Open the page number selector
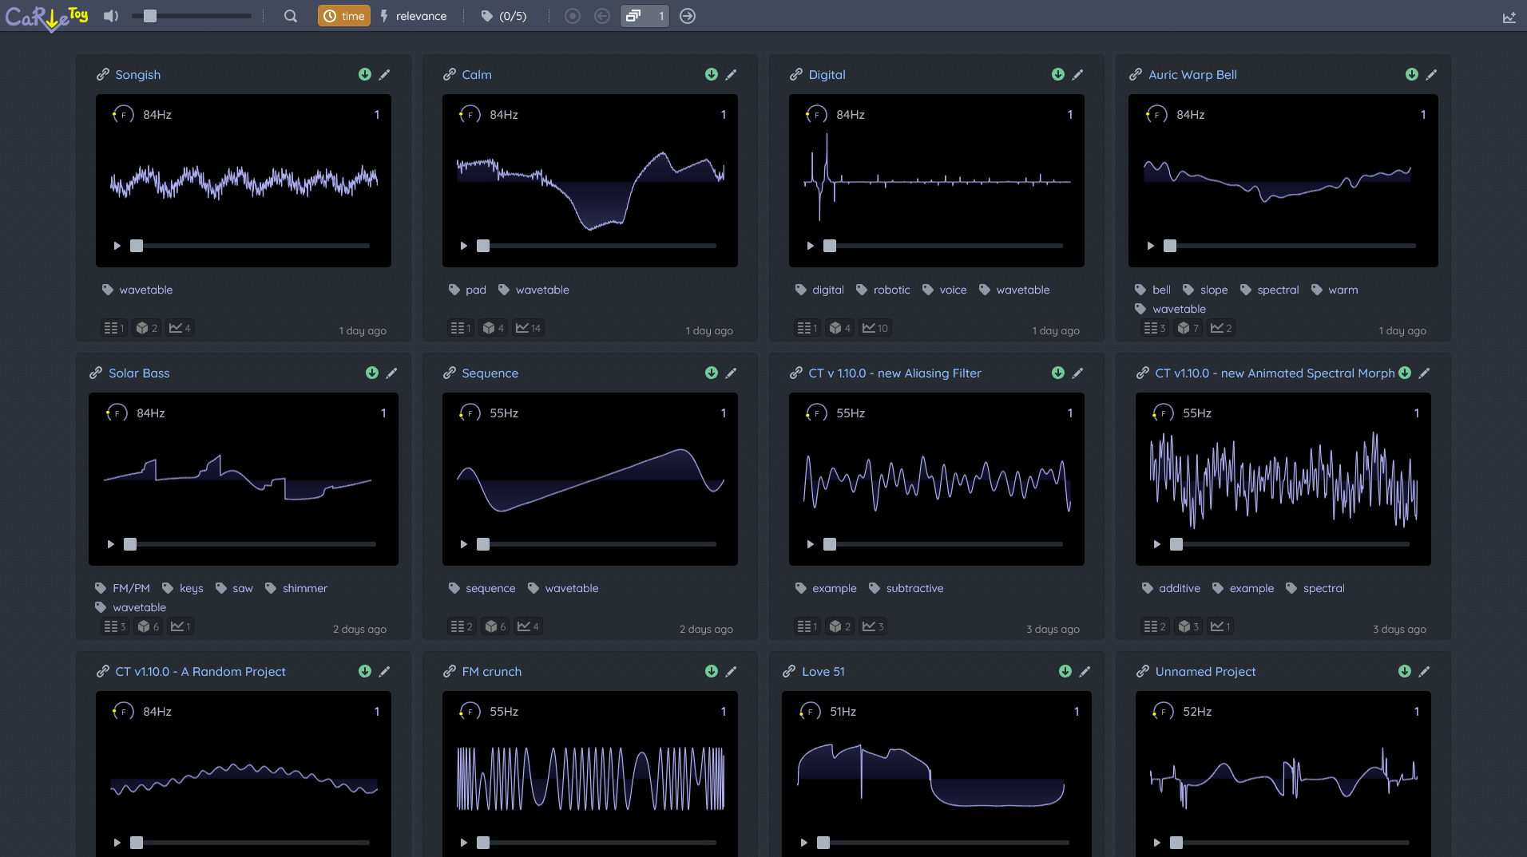 pyautogui.click(x=645, y=16)
